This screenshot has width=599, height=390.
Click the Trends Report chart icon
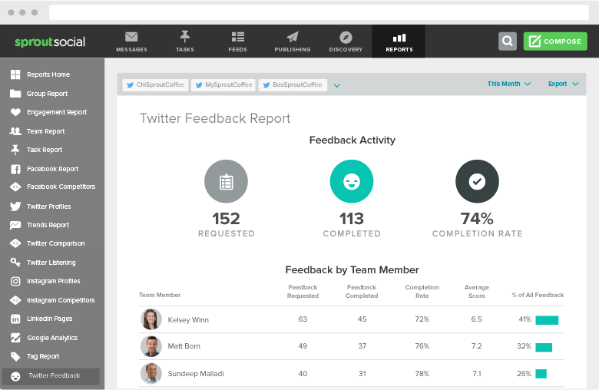tap(15, 225)
